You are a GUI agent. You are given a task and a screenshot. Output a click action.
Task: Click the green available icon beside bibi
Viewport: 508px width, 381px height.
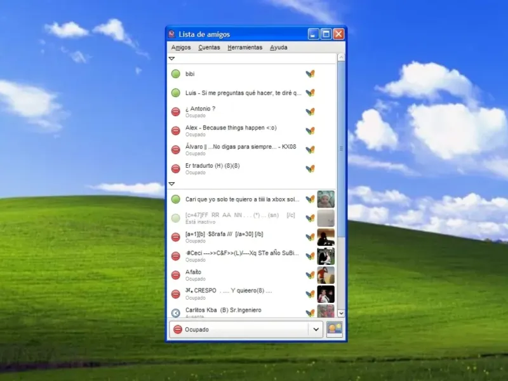[x=176, y=74]
